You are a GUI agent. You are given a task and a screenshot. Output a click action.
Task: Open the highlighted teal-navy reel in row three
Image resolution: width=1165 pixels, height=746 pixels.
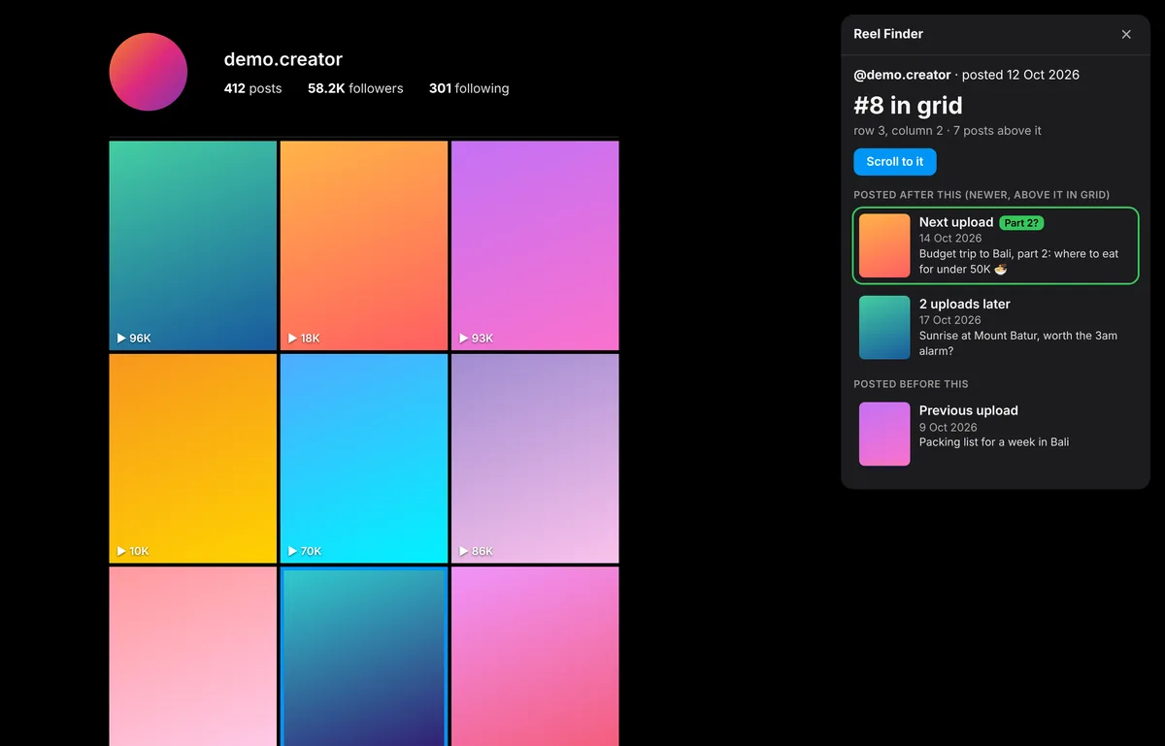(x=364, y=657)
